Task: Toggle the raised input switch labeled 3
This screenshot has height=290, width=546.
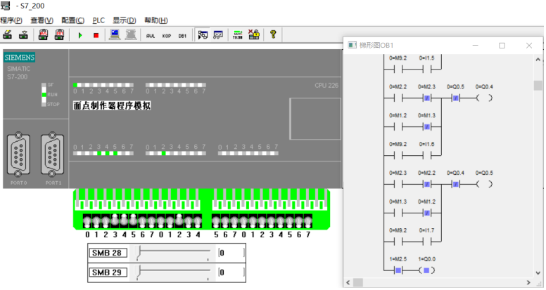Action: [115, 220]
